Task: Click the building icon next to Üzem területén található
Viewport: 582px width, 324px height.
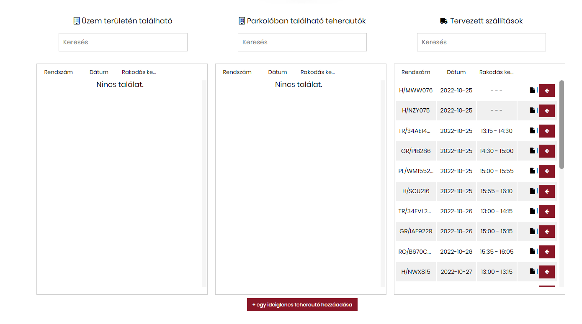Action: [76, 21]
